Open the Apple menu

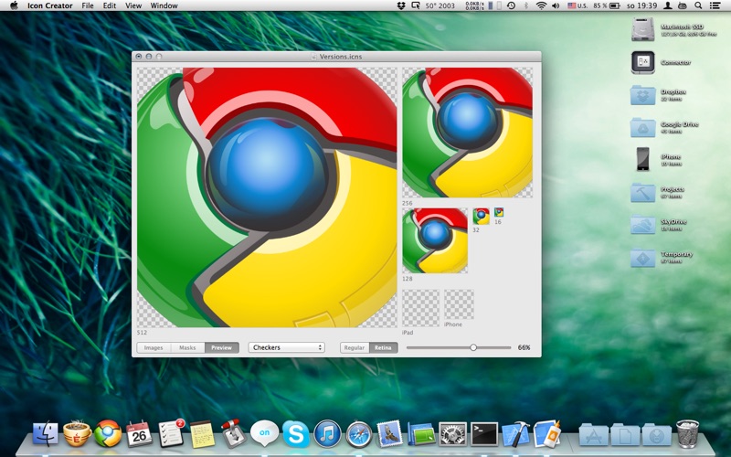(x=14, y=5)
